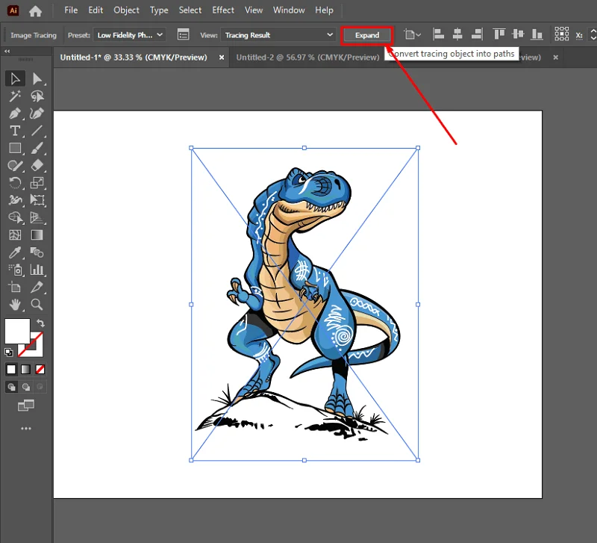Open the Window menu
The width and height of the screenshot is (597, 543).
289,10
